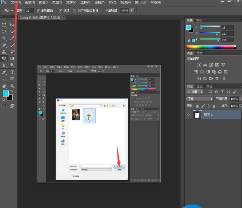Expand the opacity dropdown in options bar
The image size is (242, 208).
132,11
